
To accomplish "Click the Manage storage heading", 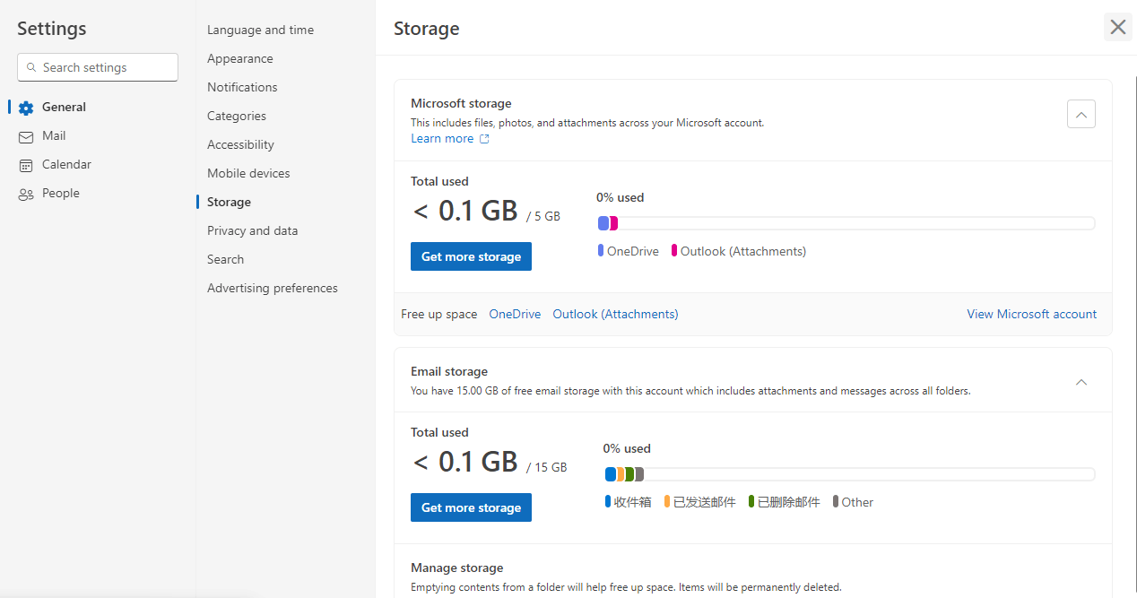I will tap(457, 568).
